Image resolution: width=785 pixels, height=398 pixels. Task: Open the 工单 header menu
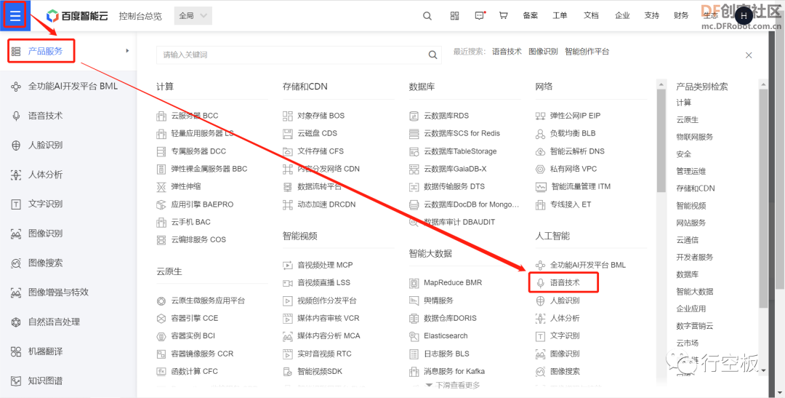[560, 15]
